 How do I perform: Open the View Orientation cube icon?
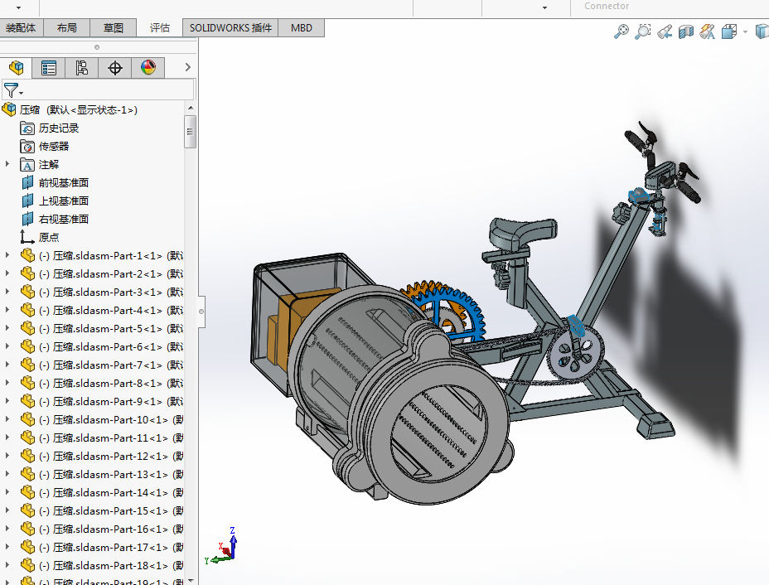point(729,31)
